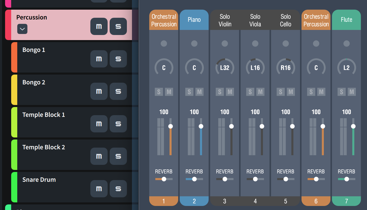367x210 pixels.
Task: Solo the Bongo 2 track
Action: click(118, 91)
